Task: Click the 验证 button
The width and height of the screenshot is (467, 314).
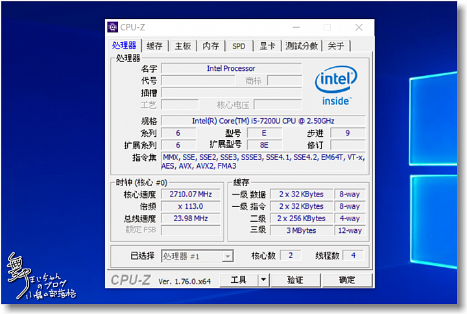Action: (295, 280)
